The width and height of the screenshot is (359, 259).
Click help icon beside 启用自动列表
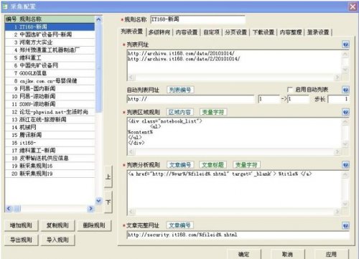click(x=345, y=90)
